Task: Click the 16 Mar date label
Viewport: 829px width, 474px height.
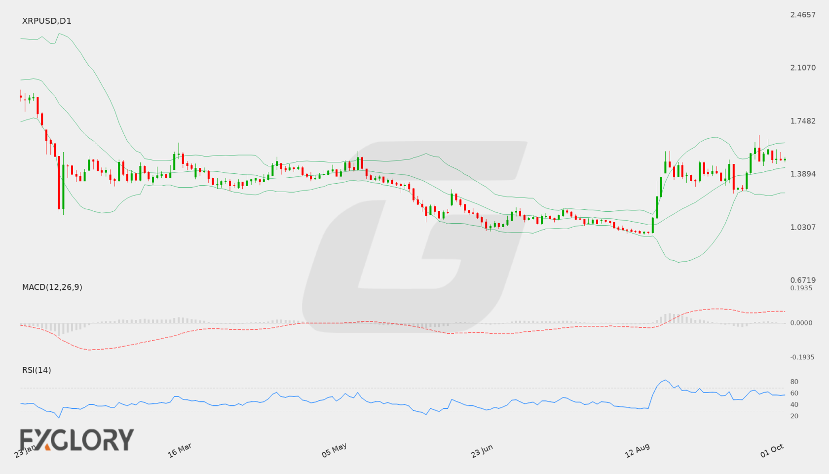Action: coord(180,450)
